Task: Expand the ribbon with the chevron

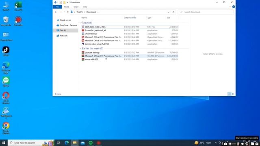Action: click(x=230, y=7)
